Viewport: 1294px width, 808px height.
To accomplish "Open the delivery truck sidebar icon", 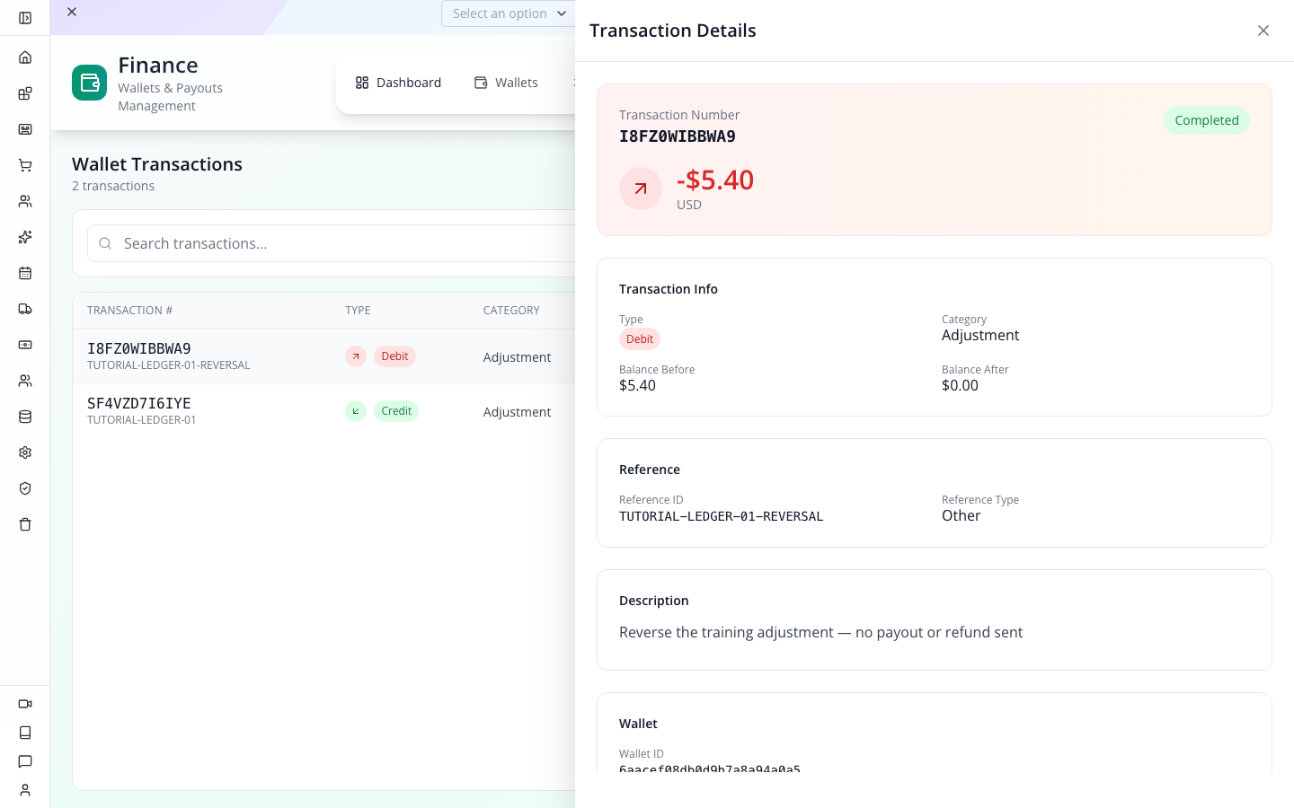I will [x=25, y=309].
